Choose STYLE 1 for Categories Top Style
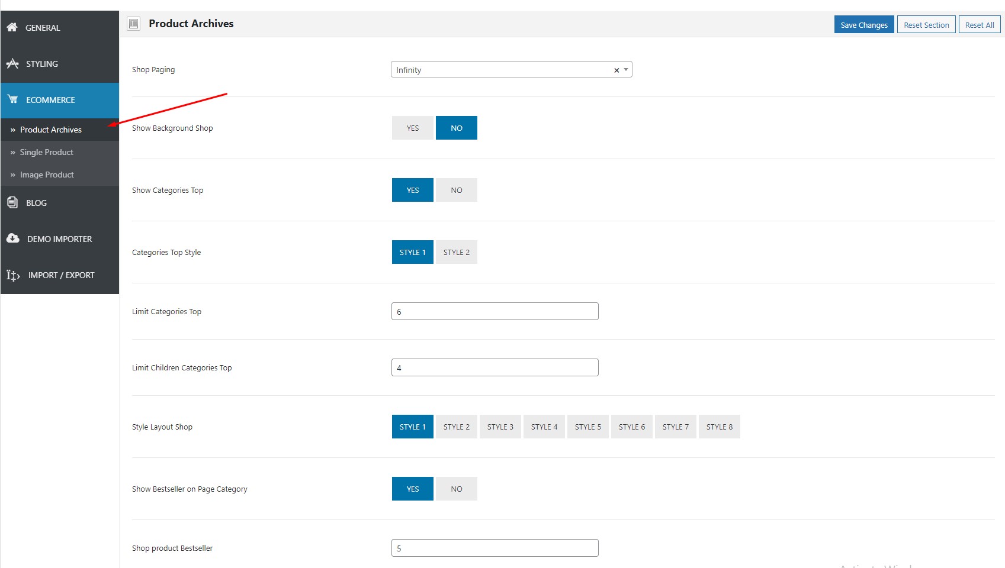1005x568 pixels. click(x=413, y=252)
